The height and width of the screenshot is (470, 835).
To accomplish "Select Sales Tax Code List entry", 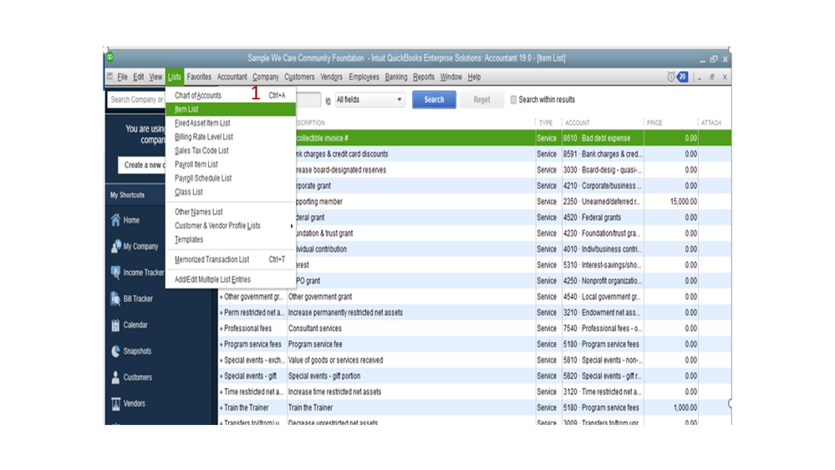I will tap(231, 151).
